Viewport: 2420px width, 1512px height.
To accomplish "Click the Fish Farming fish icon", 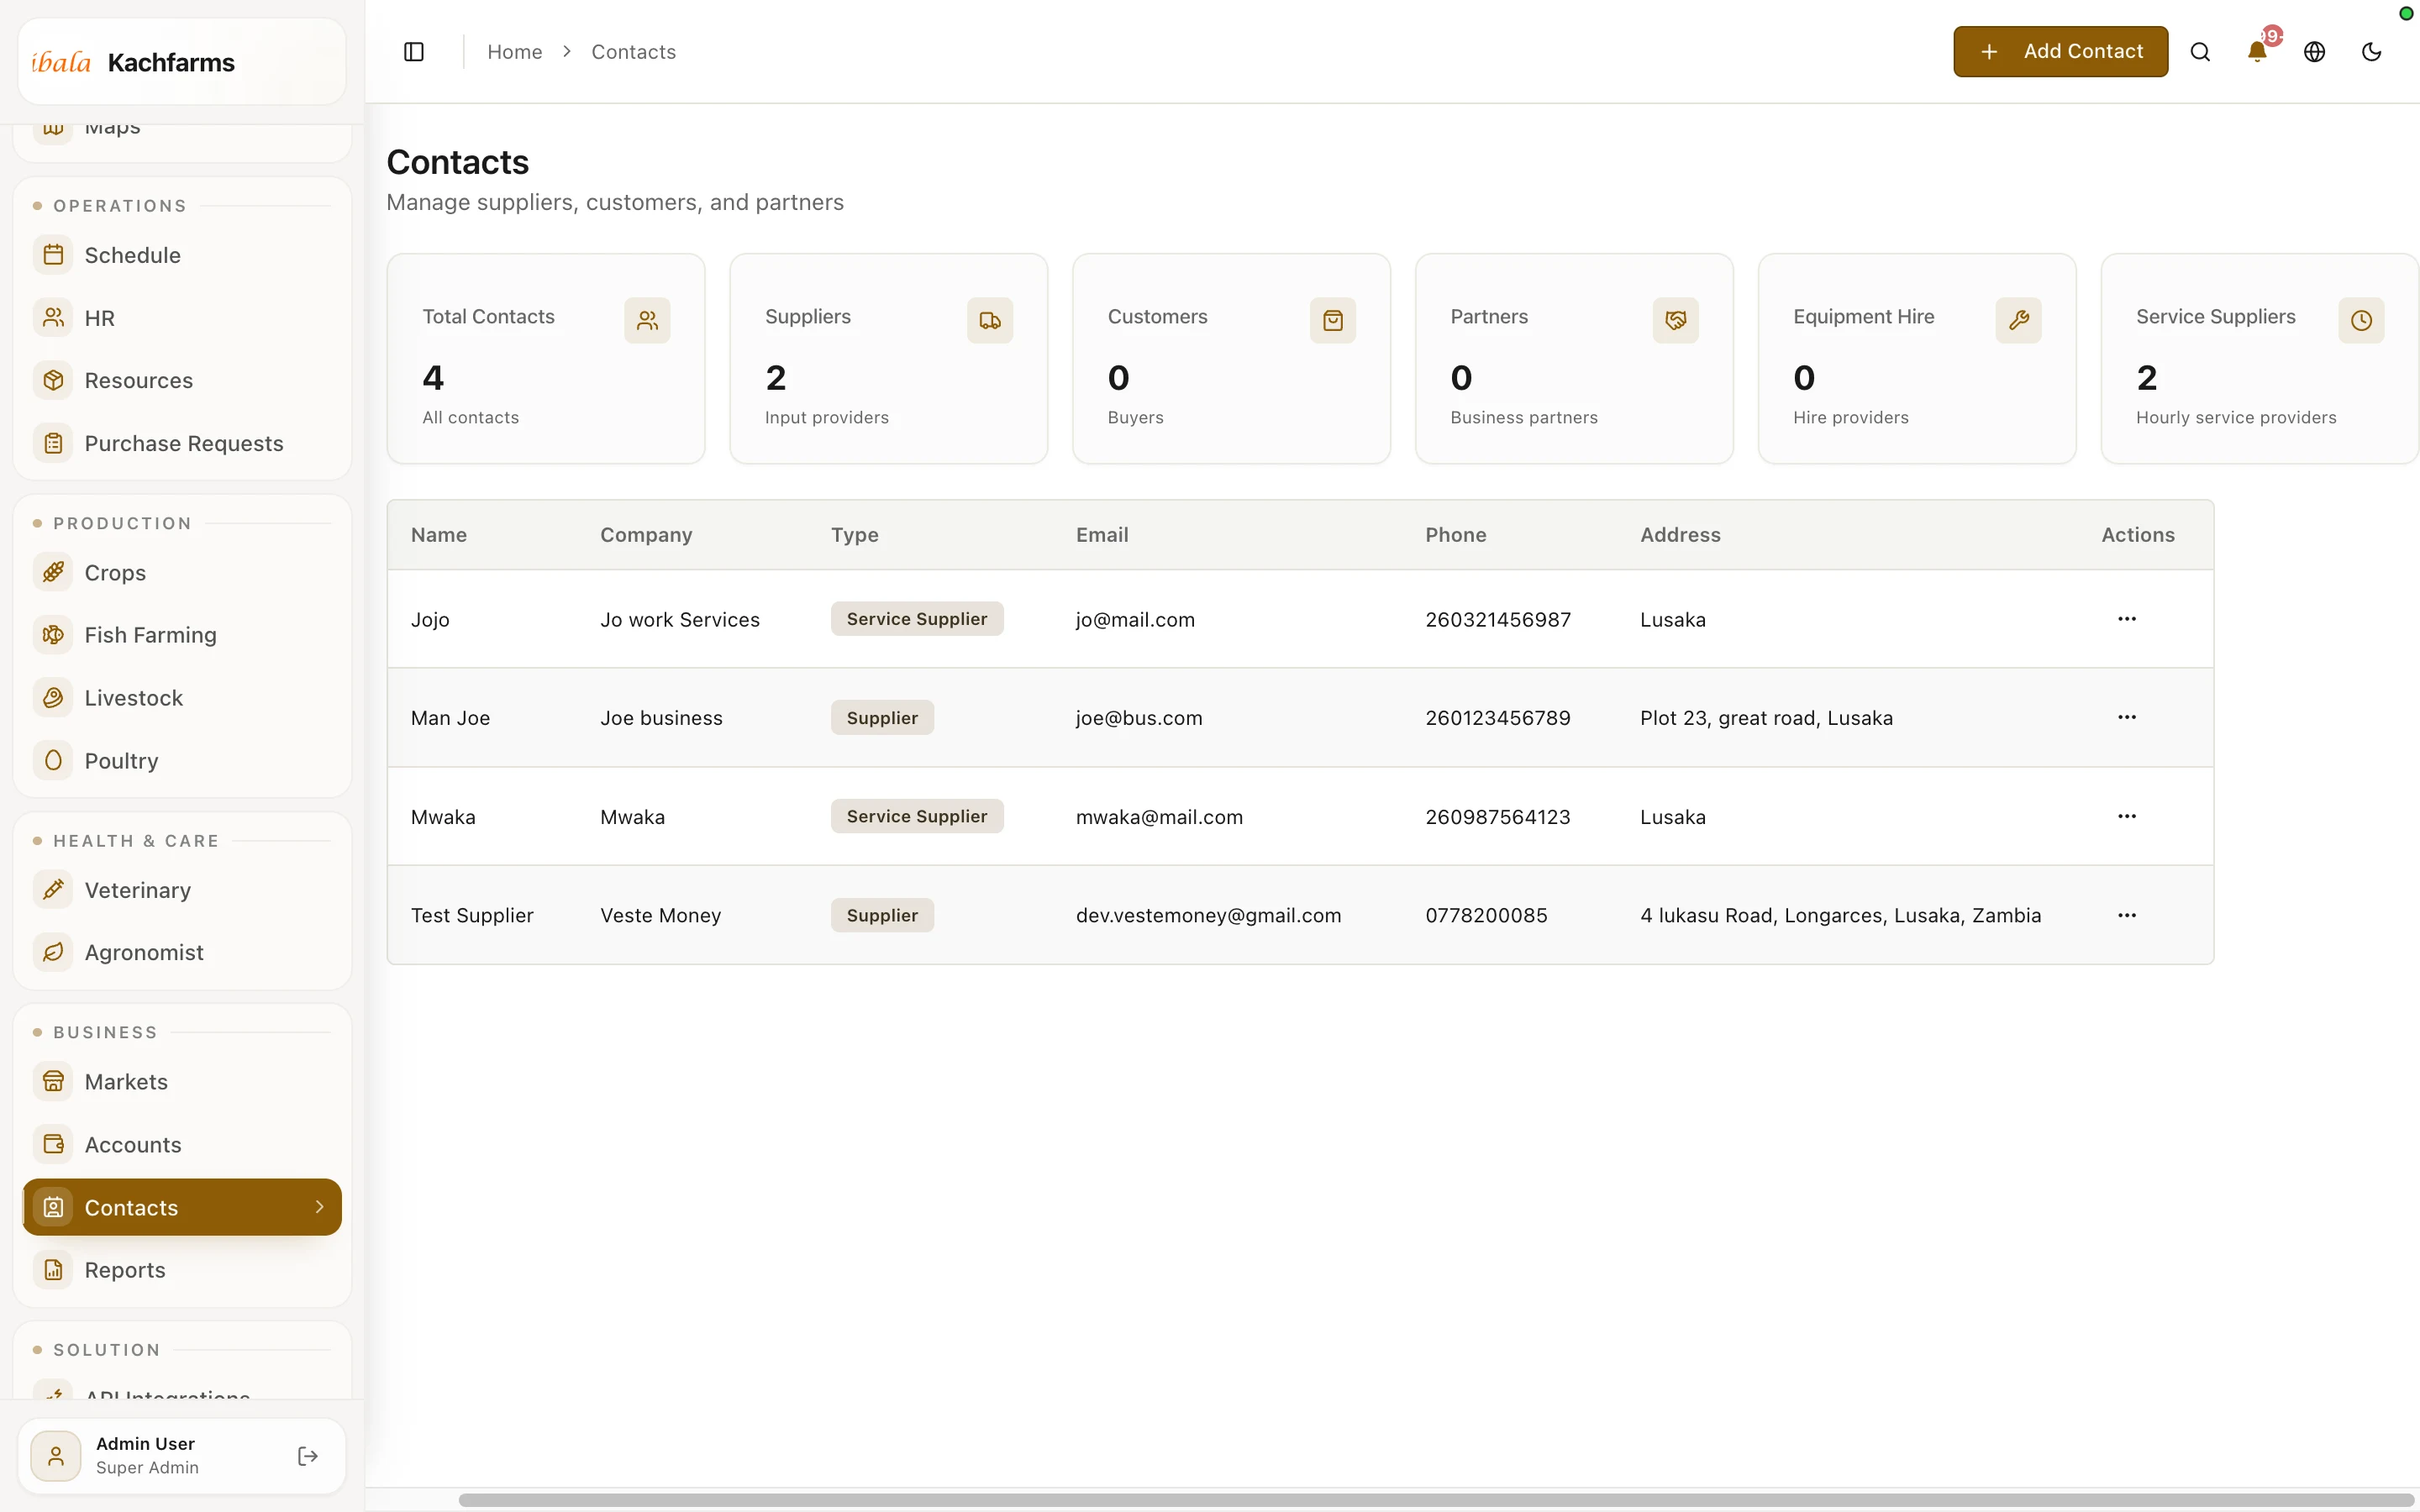I will 53,635.
